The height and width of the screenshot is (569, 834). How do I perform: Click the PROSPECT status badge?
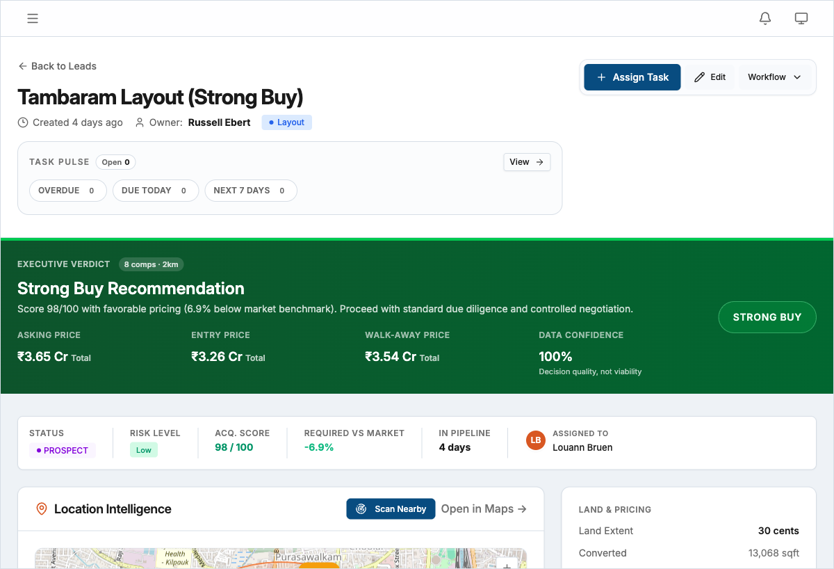(x=62, y=451)
